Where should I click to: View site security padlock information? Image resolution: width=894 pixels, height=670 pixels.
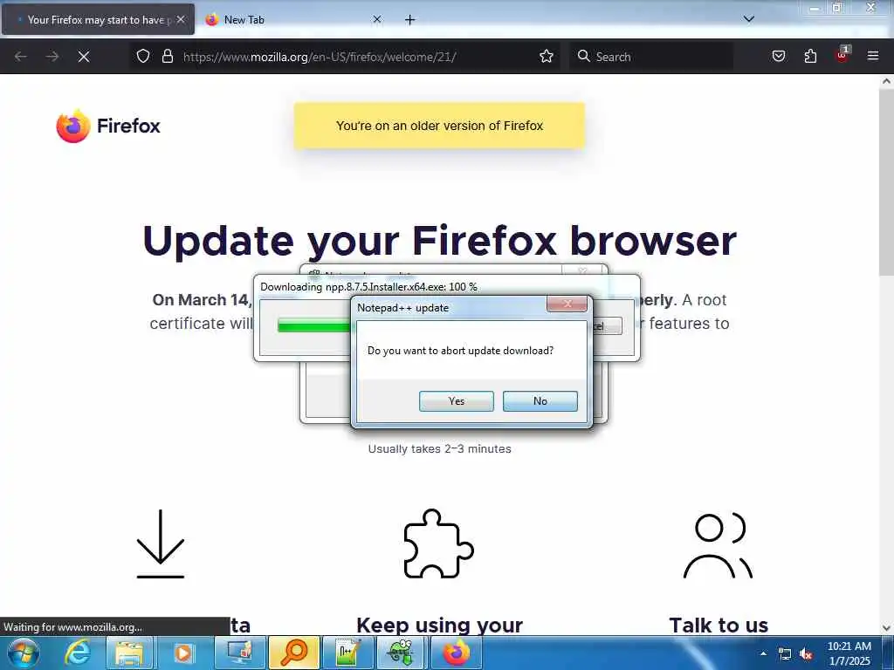pos(167,57)
